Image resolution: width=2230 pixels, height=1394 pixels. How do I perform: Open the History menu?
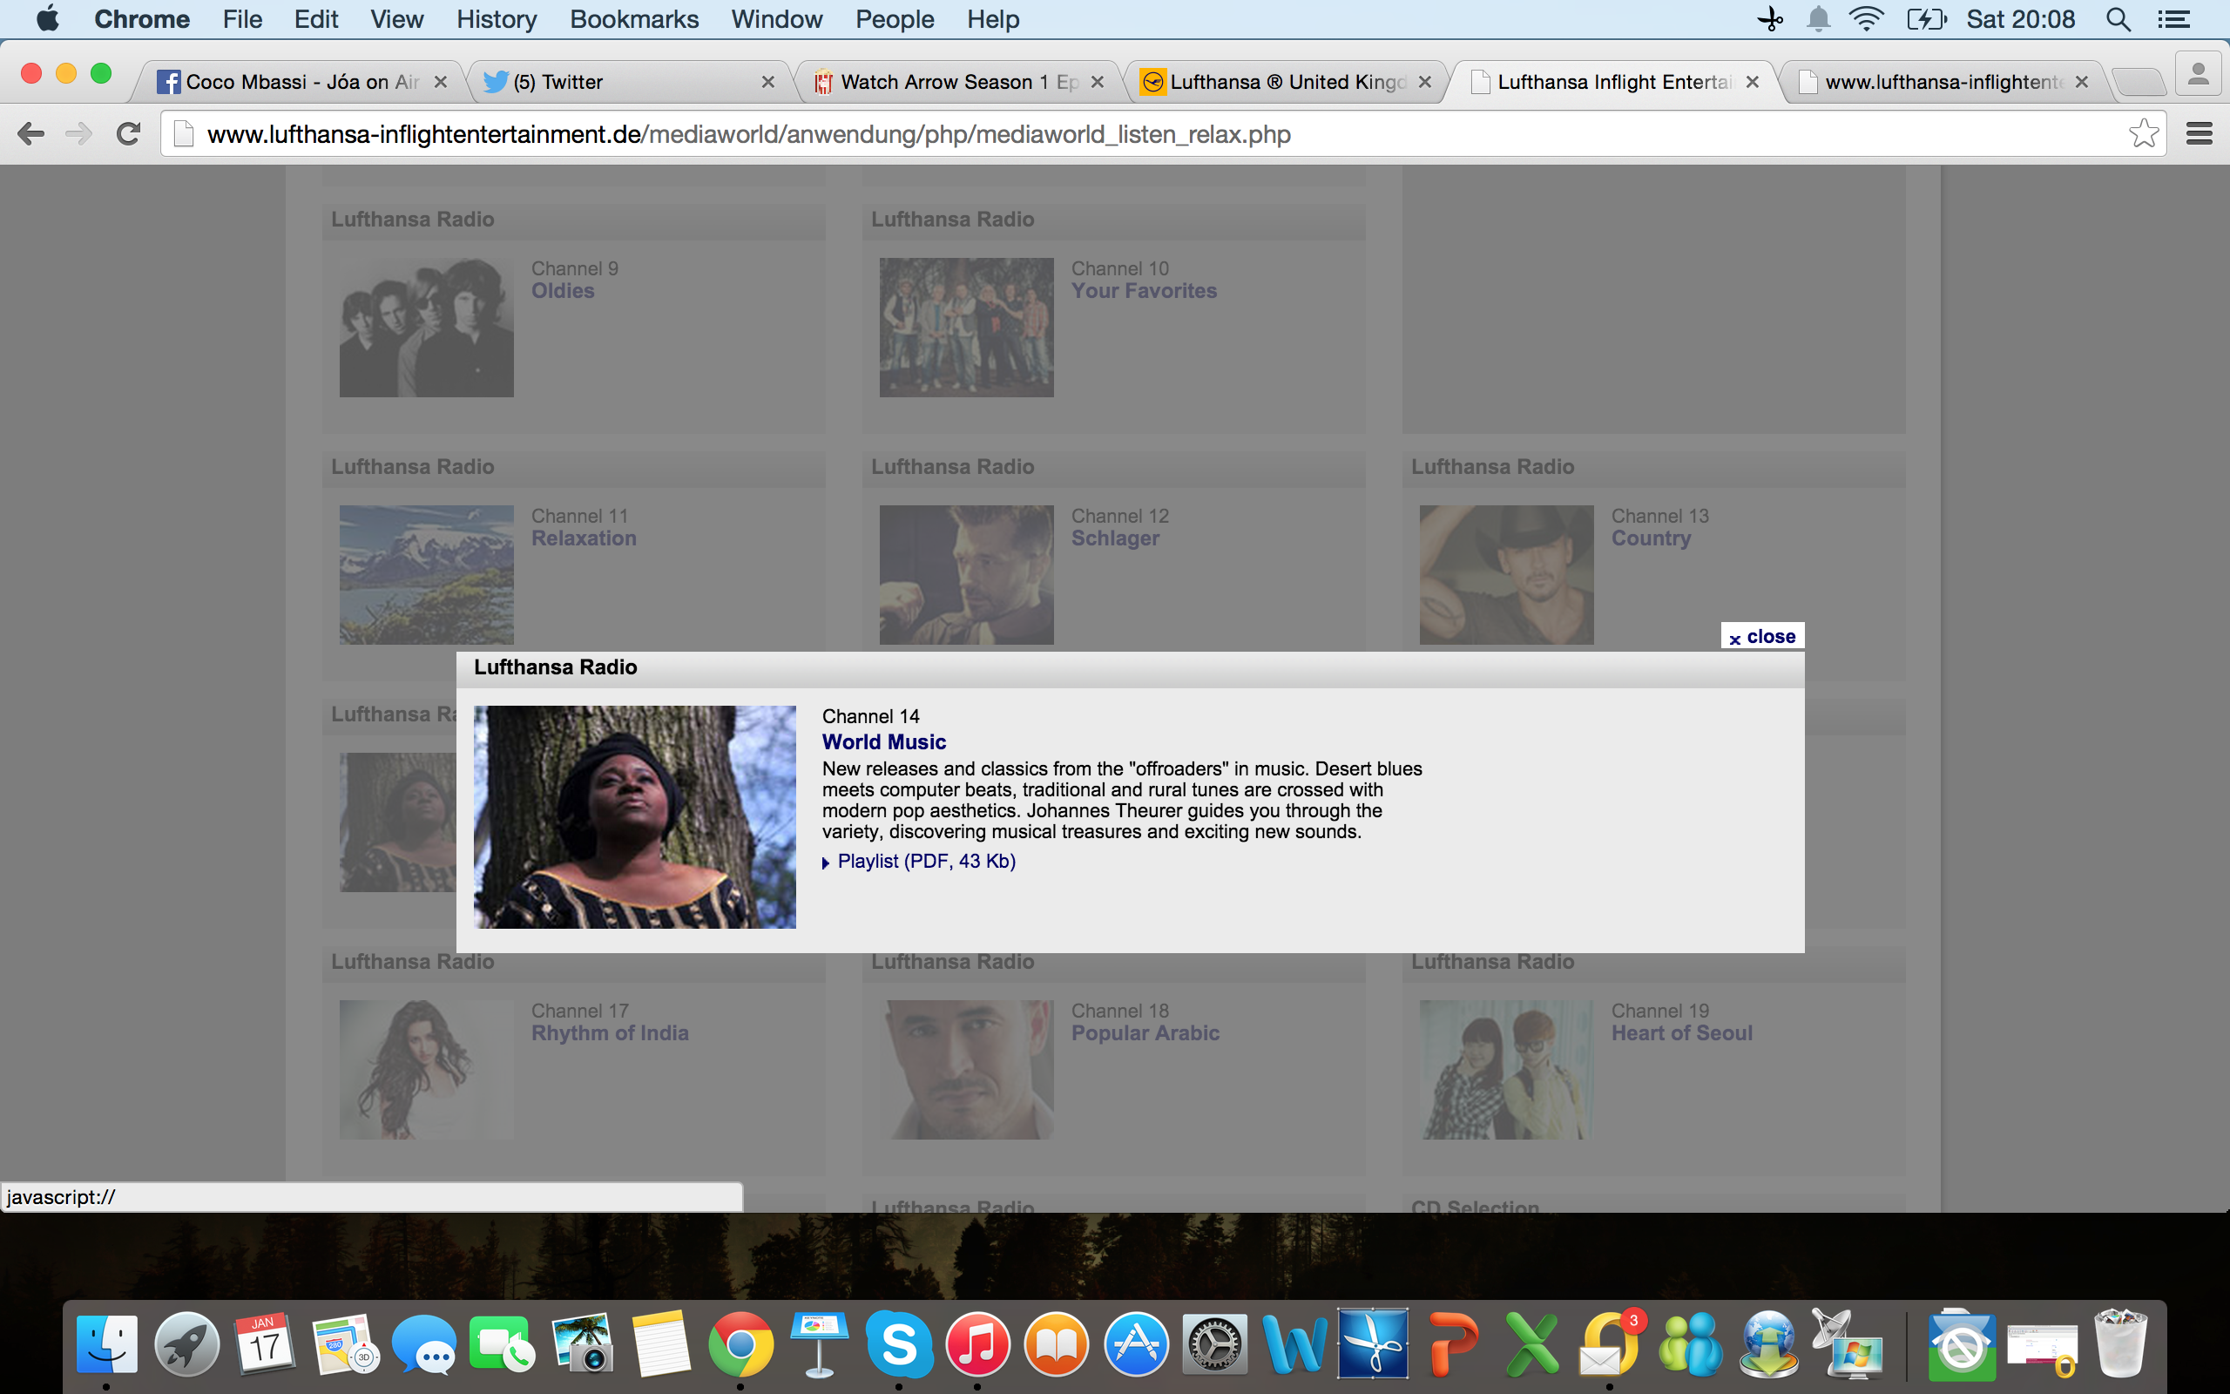tap(496, 19)
